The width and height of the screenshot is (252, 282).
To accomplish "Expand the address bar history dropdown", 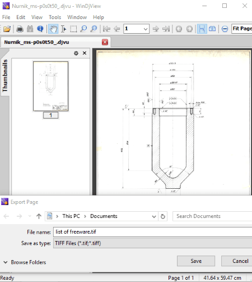I will [154, 216].
